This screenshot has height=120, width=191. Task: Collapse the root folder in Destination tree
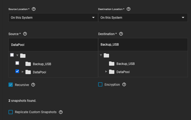pyautogui.click(x=101, y=55)
